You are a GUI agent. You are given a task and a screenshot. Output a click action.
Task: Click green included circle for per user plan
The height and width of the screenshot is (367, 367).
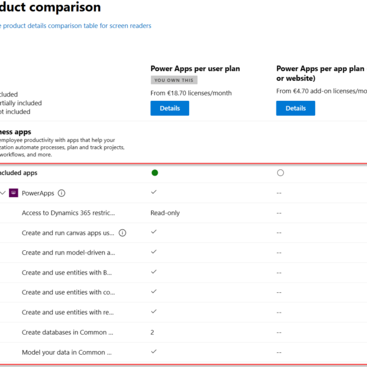154,173
